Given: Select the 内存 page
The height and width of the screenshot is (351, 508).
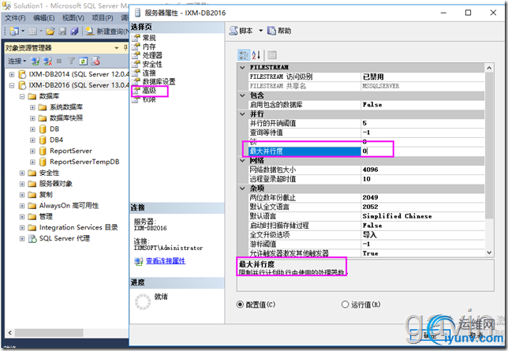Looking at the screenshot, I should pyautogui.click(x=149, y=47).
